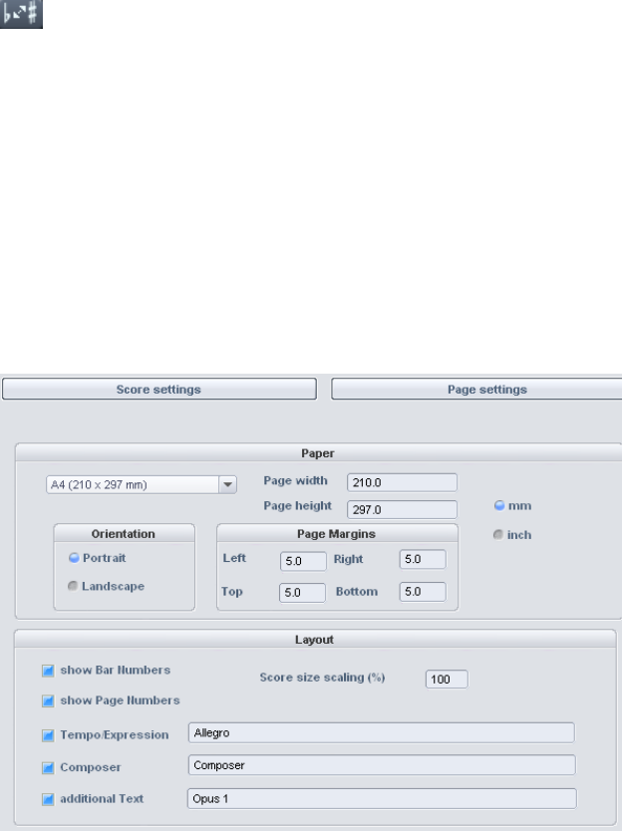The height and width of the screenshot is (831, 622).
Task: Click the Orientation panel title
Action: 123,534
